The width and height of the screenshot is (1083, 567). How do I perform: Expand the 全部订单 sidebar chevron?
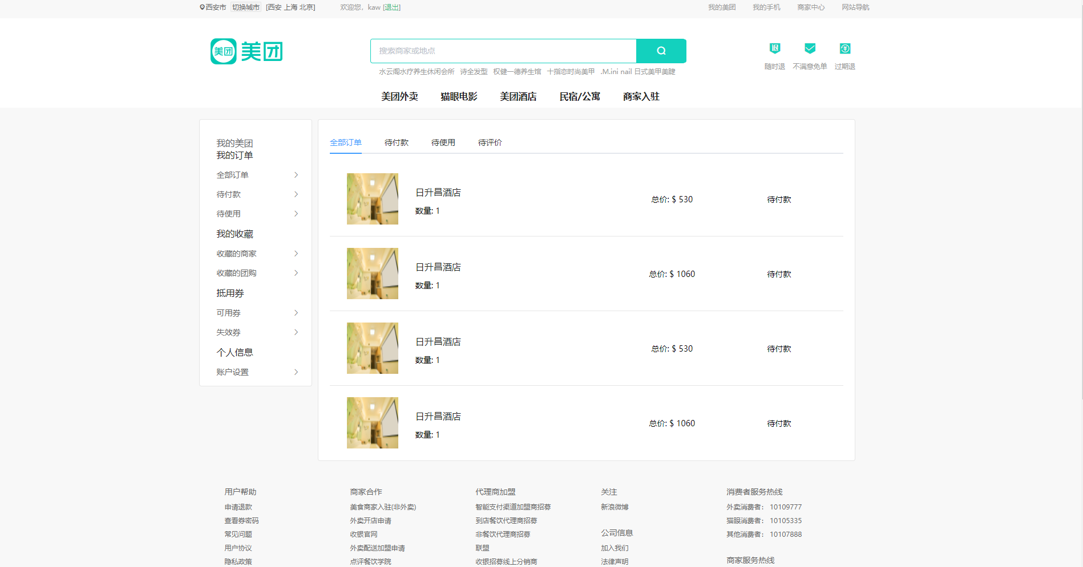(x=296, y=175)
